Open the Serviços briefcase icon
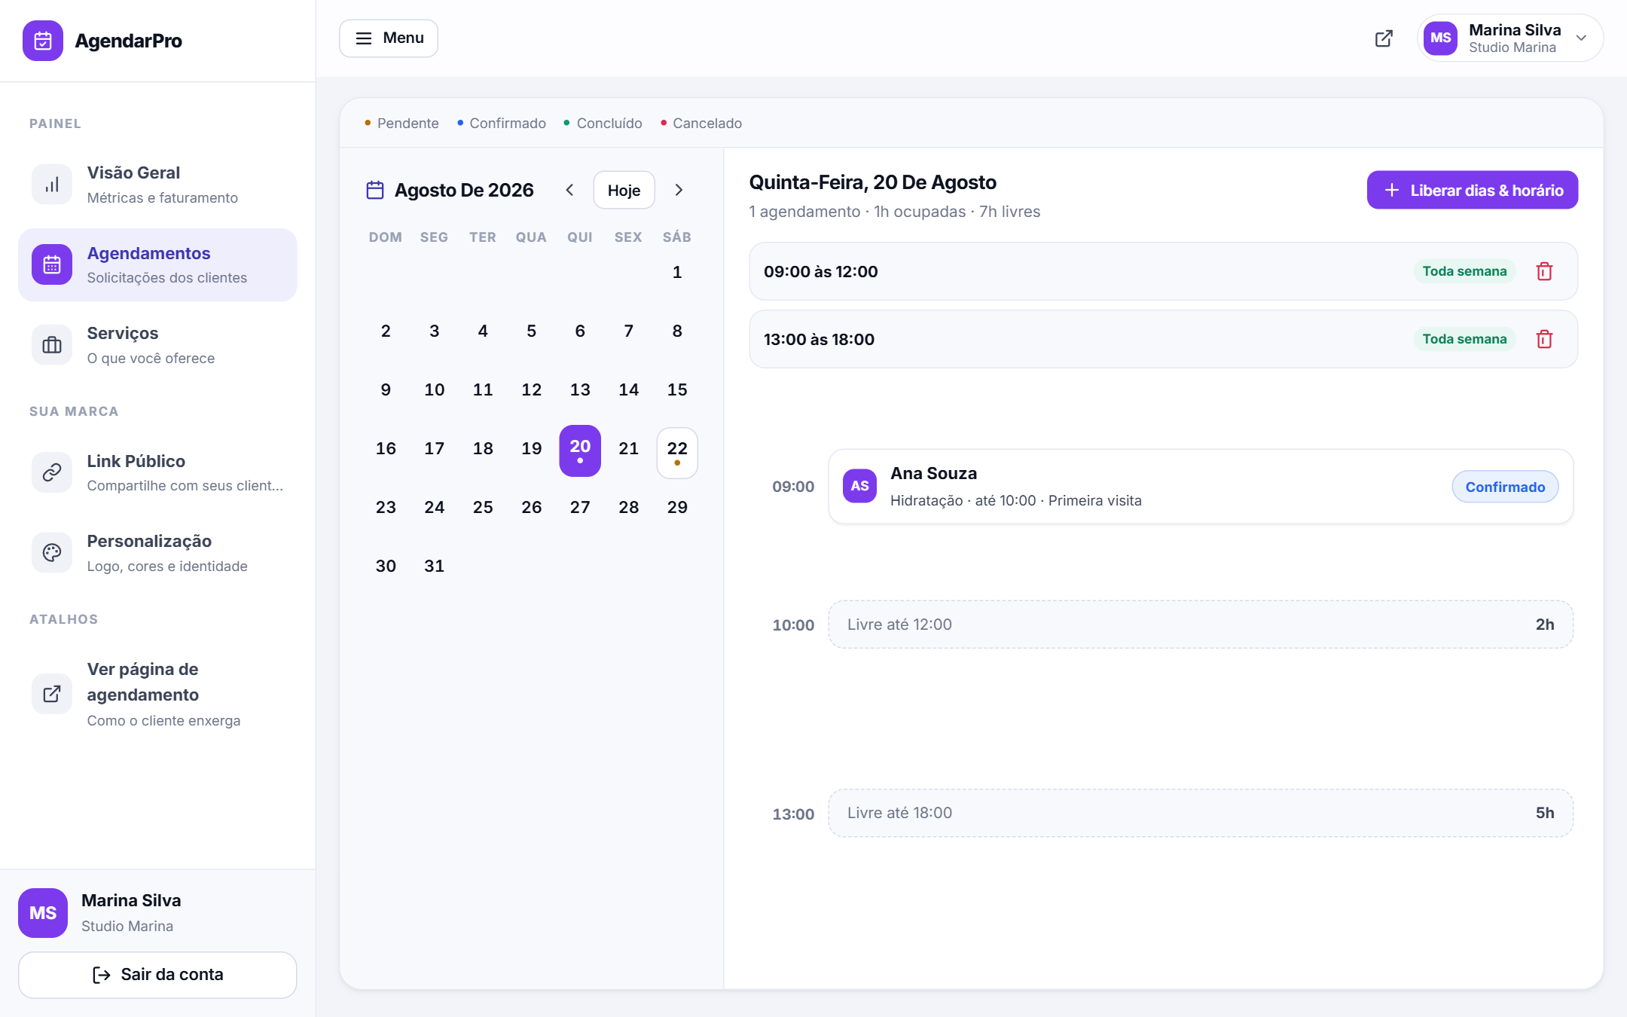This screenshot has width=1627, height=1017. (x=52, y=345)
